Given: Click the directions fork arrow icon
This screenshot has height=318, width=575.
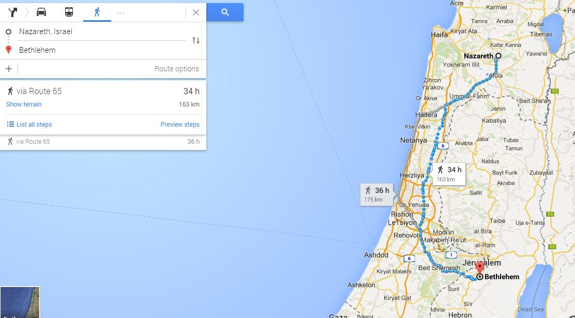Looking at the screenshot, I should (x=12, y=12).
